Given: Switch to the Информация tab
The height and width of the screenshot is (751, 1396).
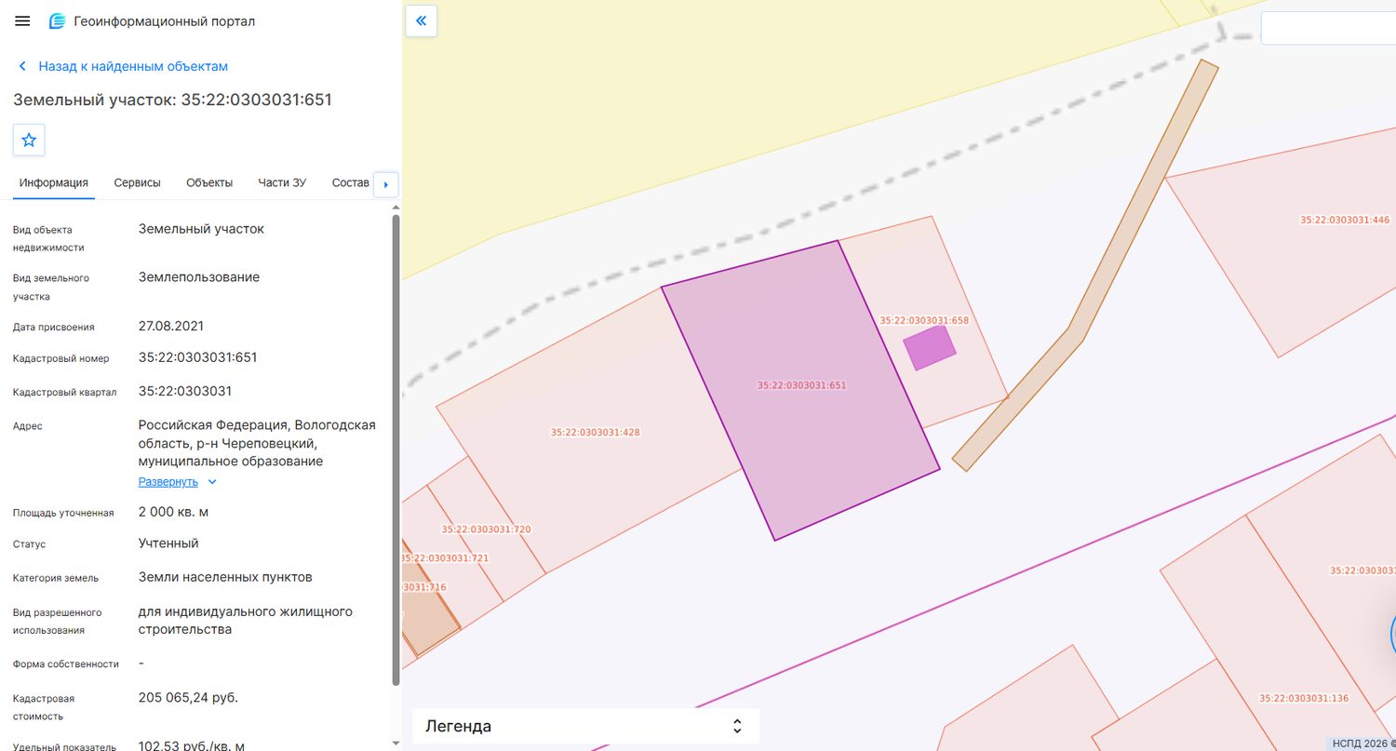Looking at the screenshot, I should 54,182.
